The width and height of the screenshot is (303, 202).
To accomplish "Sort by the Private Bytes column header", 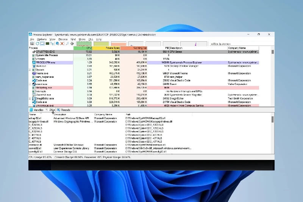I will coord(106,48).
